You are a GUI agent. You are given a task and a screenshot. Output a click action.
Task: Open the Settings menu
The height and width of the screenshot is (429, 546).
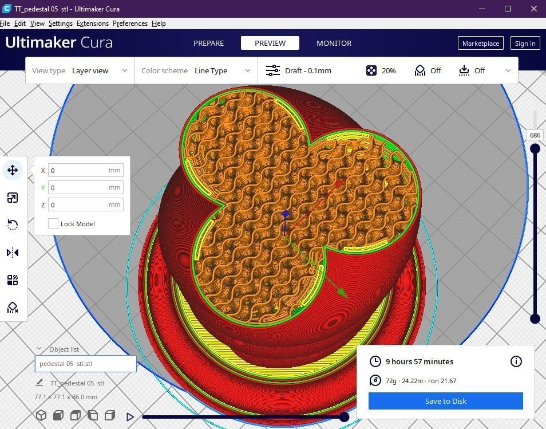pos(61,23)
